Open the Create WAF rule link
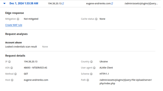The image size is (163, 91). tap(14, 25)
